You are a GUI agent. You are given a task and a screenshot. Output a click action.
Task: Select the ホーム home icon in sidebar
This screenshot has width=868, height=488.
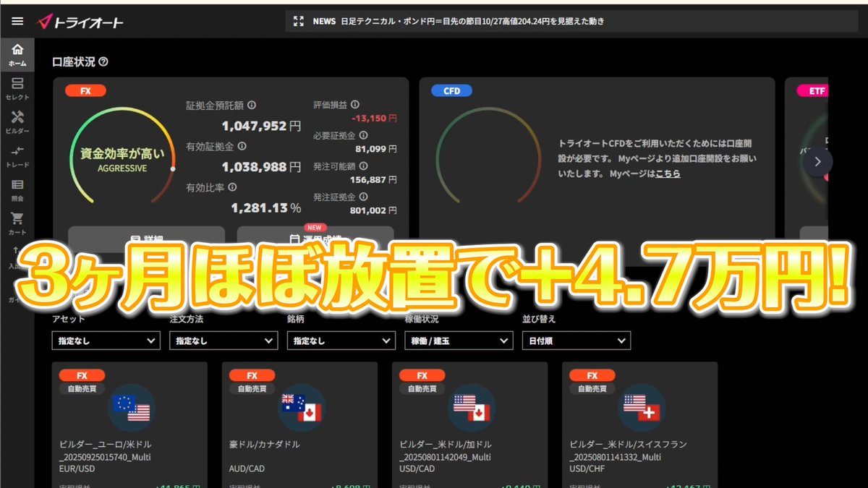pyautogui.click(x=17, y=54)
